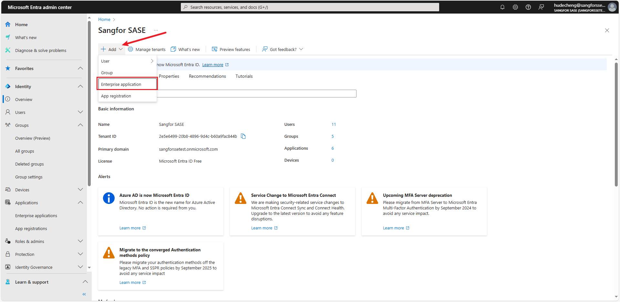Image resolution: width=620 pixels, height=302 pixels.
Task: Open the All groups sidebar item
Action: (x=25, y=151)
